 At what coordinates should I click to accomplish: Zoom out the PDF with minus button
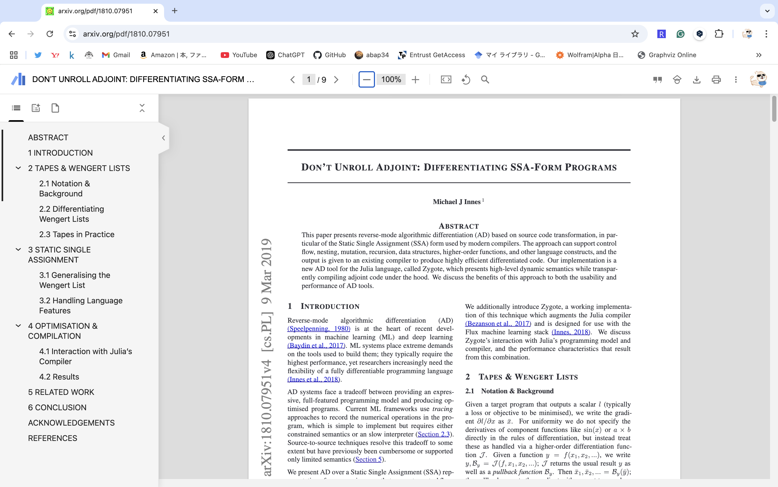(367, 80)
